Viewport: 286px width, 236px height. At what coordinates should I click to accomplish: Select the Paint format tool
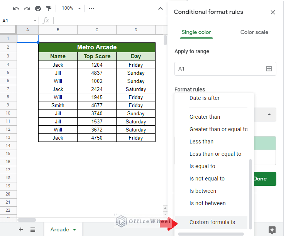49,8
